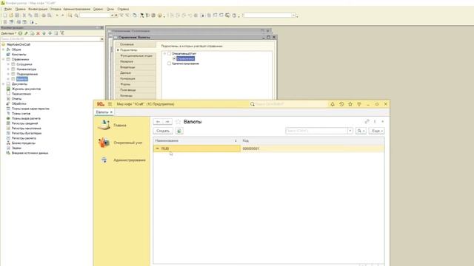Screen dimensions: 474x266
Task: Click the filter funnel icon in configuration panel
Action: (62, 33)
